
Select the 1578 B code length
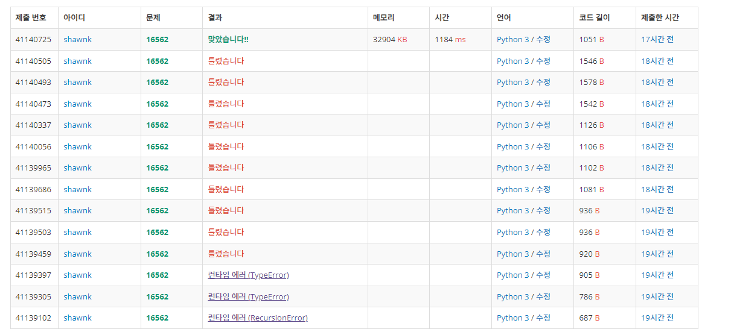(x=592, y=82)
